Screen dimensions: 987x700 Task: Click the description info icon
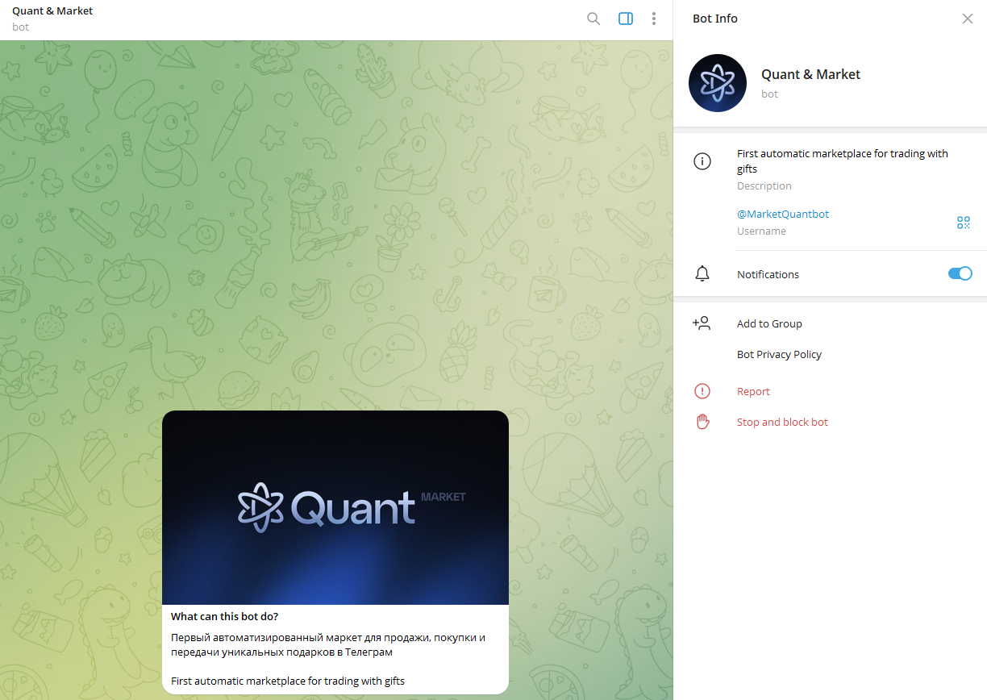pos(702,161)
